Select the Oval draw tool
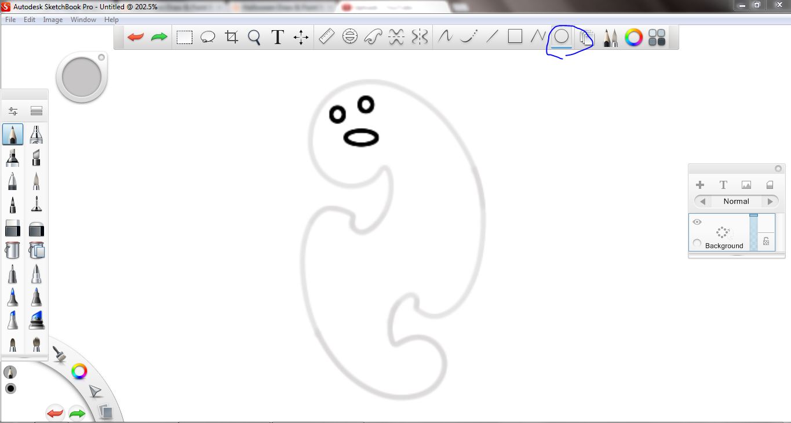 (562, 37)
